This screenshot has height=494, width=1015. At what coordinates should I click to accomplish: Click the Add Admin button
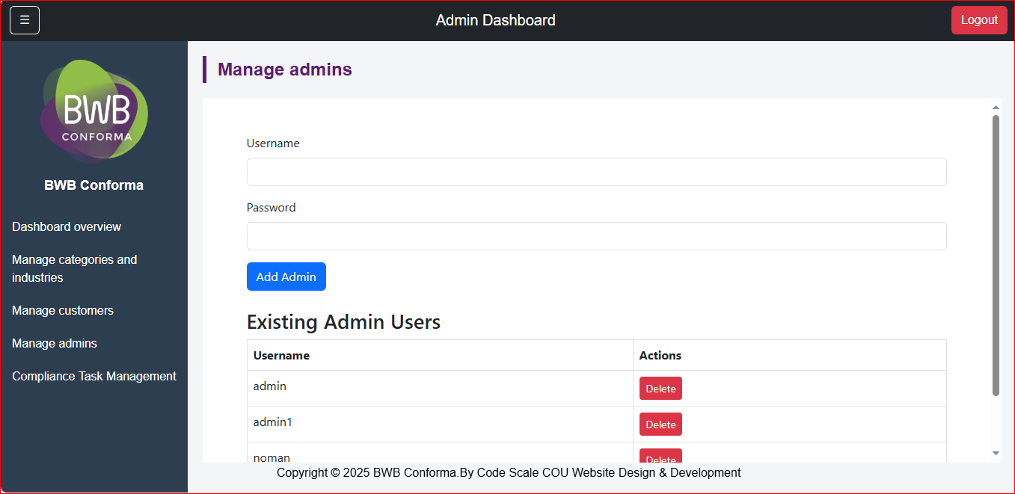(x=286, y=277)
